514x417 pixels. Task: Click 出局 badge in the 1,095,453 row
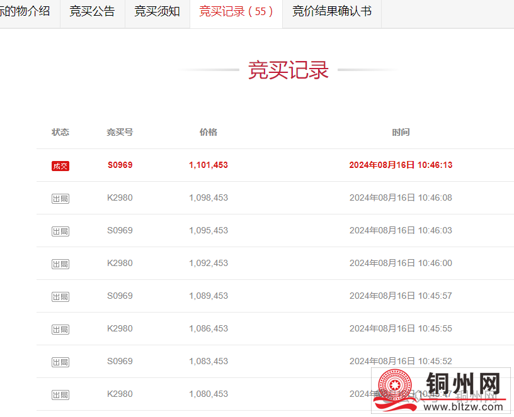pyautogui.click(x=60, y=231)
